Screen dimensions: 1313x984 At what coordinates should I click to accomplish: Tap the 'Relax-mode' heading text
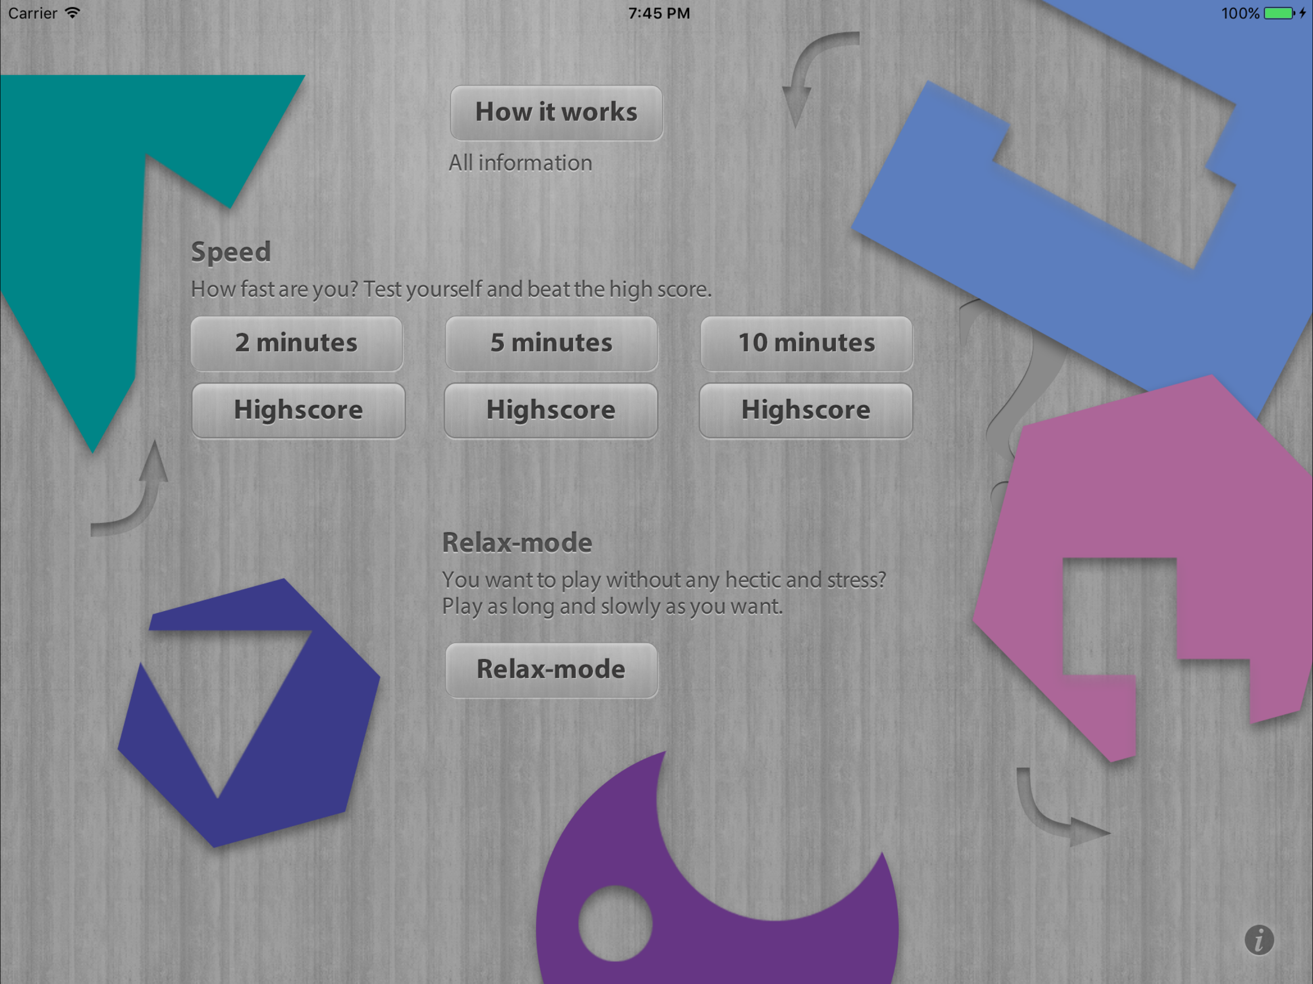(x=517, y=542)
